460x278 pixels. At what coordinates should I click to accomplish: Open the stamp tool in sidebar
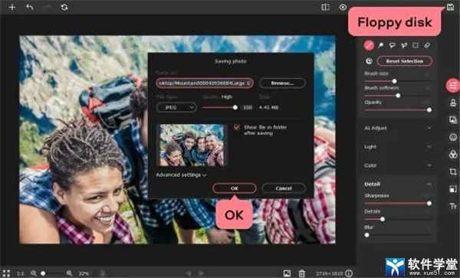click(453, 103)
